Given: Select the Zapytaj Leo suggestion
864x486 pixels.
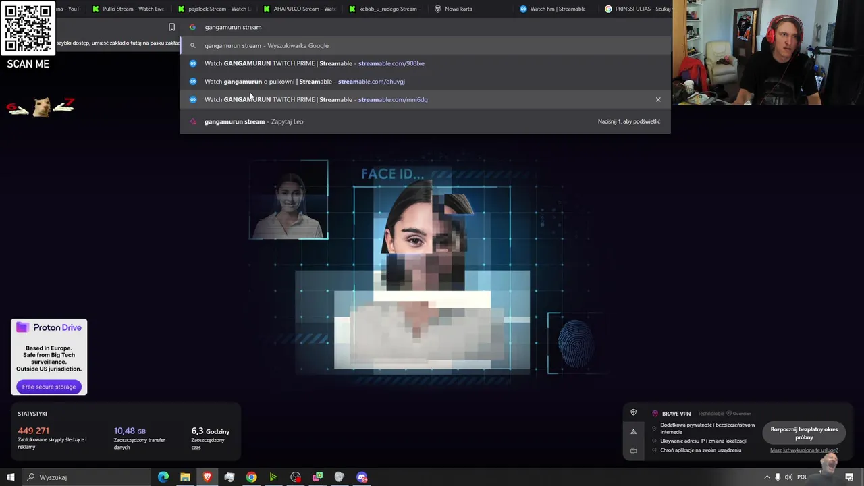Looking at the screenshot, I should click(425, 122).
